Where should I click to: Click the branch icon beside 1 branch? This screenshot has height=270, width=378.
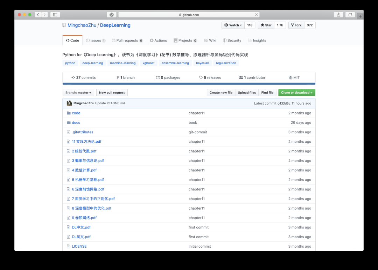click(118, 77)
